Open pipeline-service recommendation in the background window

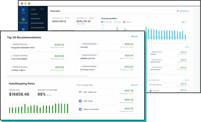[168, 61]
